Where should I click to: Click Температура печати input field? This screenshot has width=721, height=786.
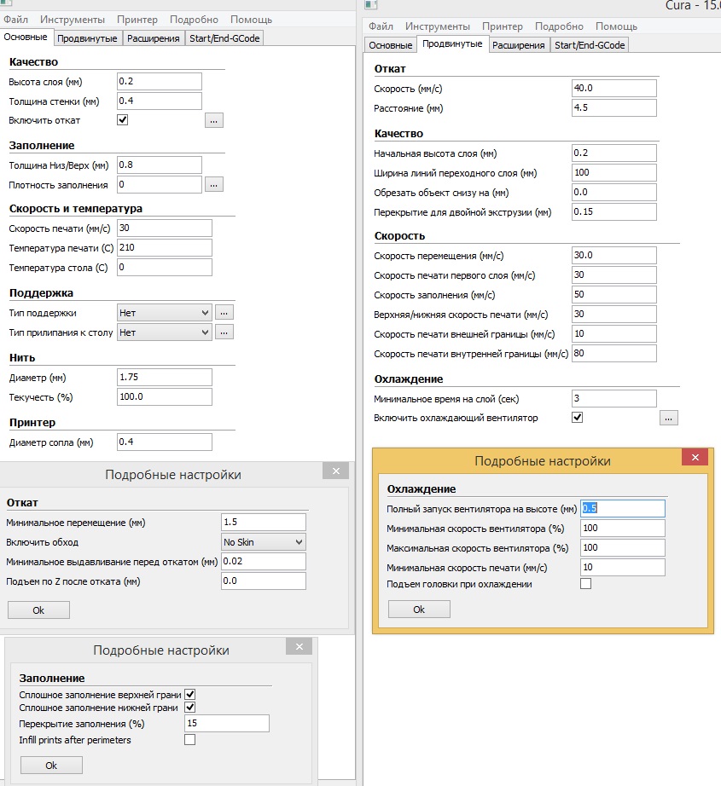point(165,247)
